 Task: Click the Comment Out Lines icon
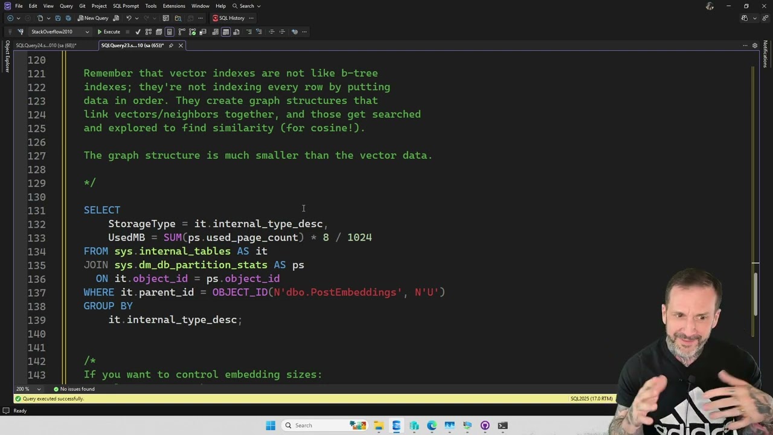[249, 31]
